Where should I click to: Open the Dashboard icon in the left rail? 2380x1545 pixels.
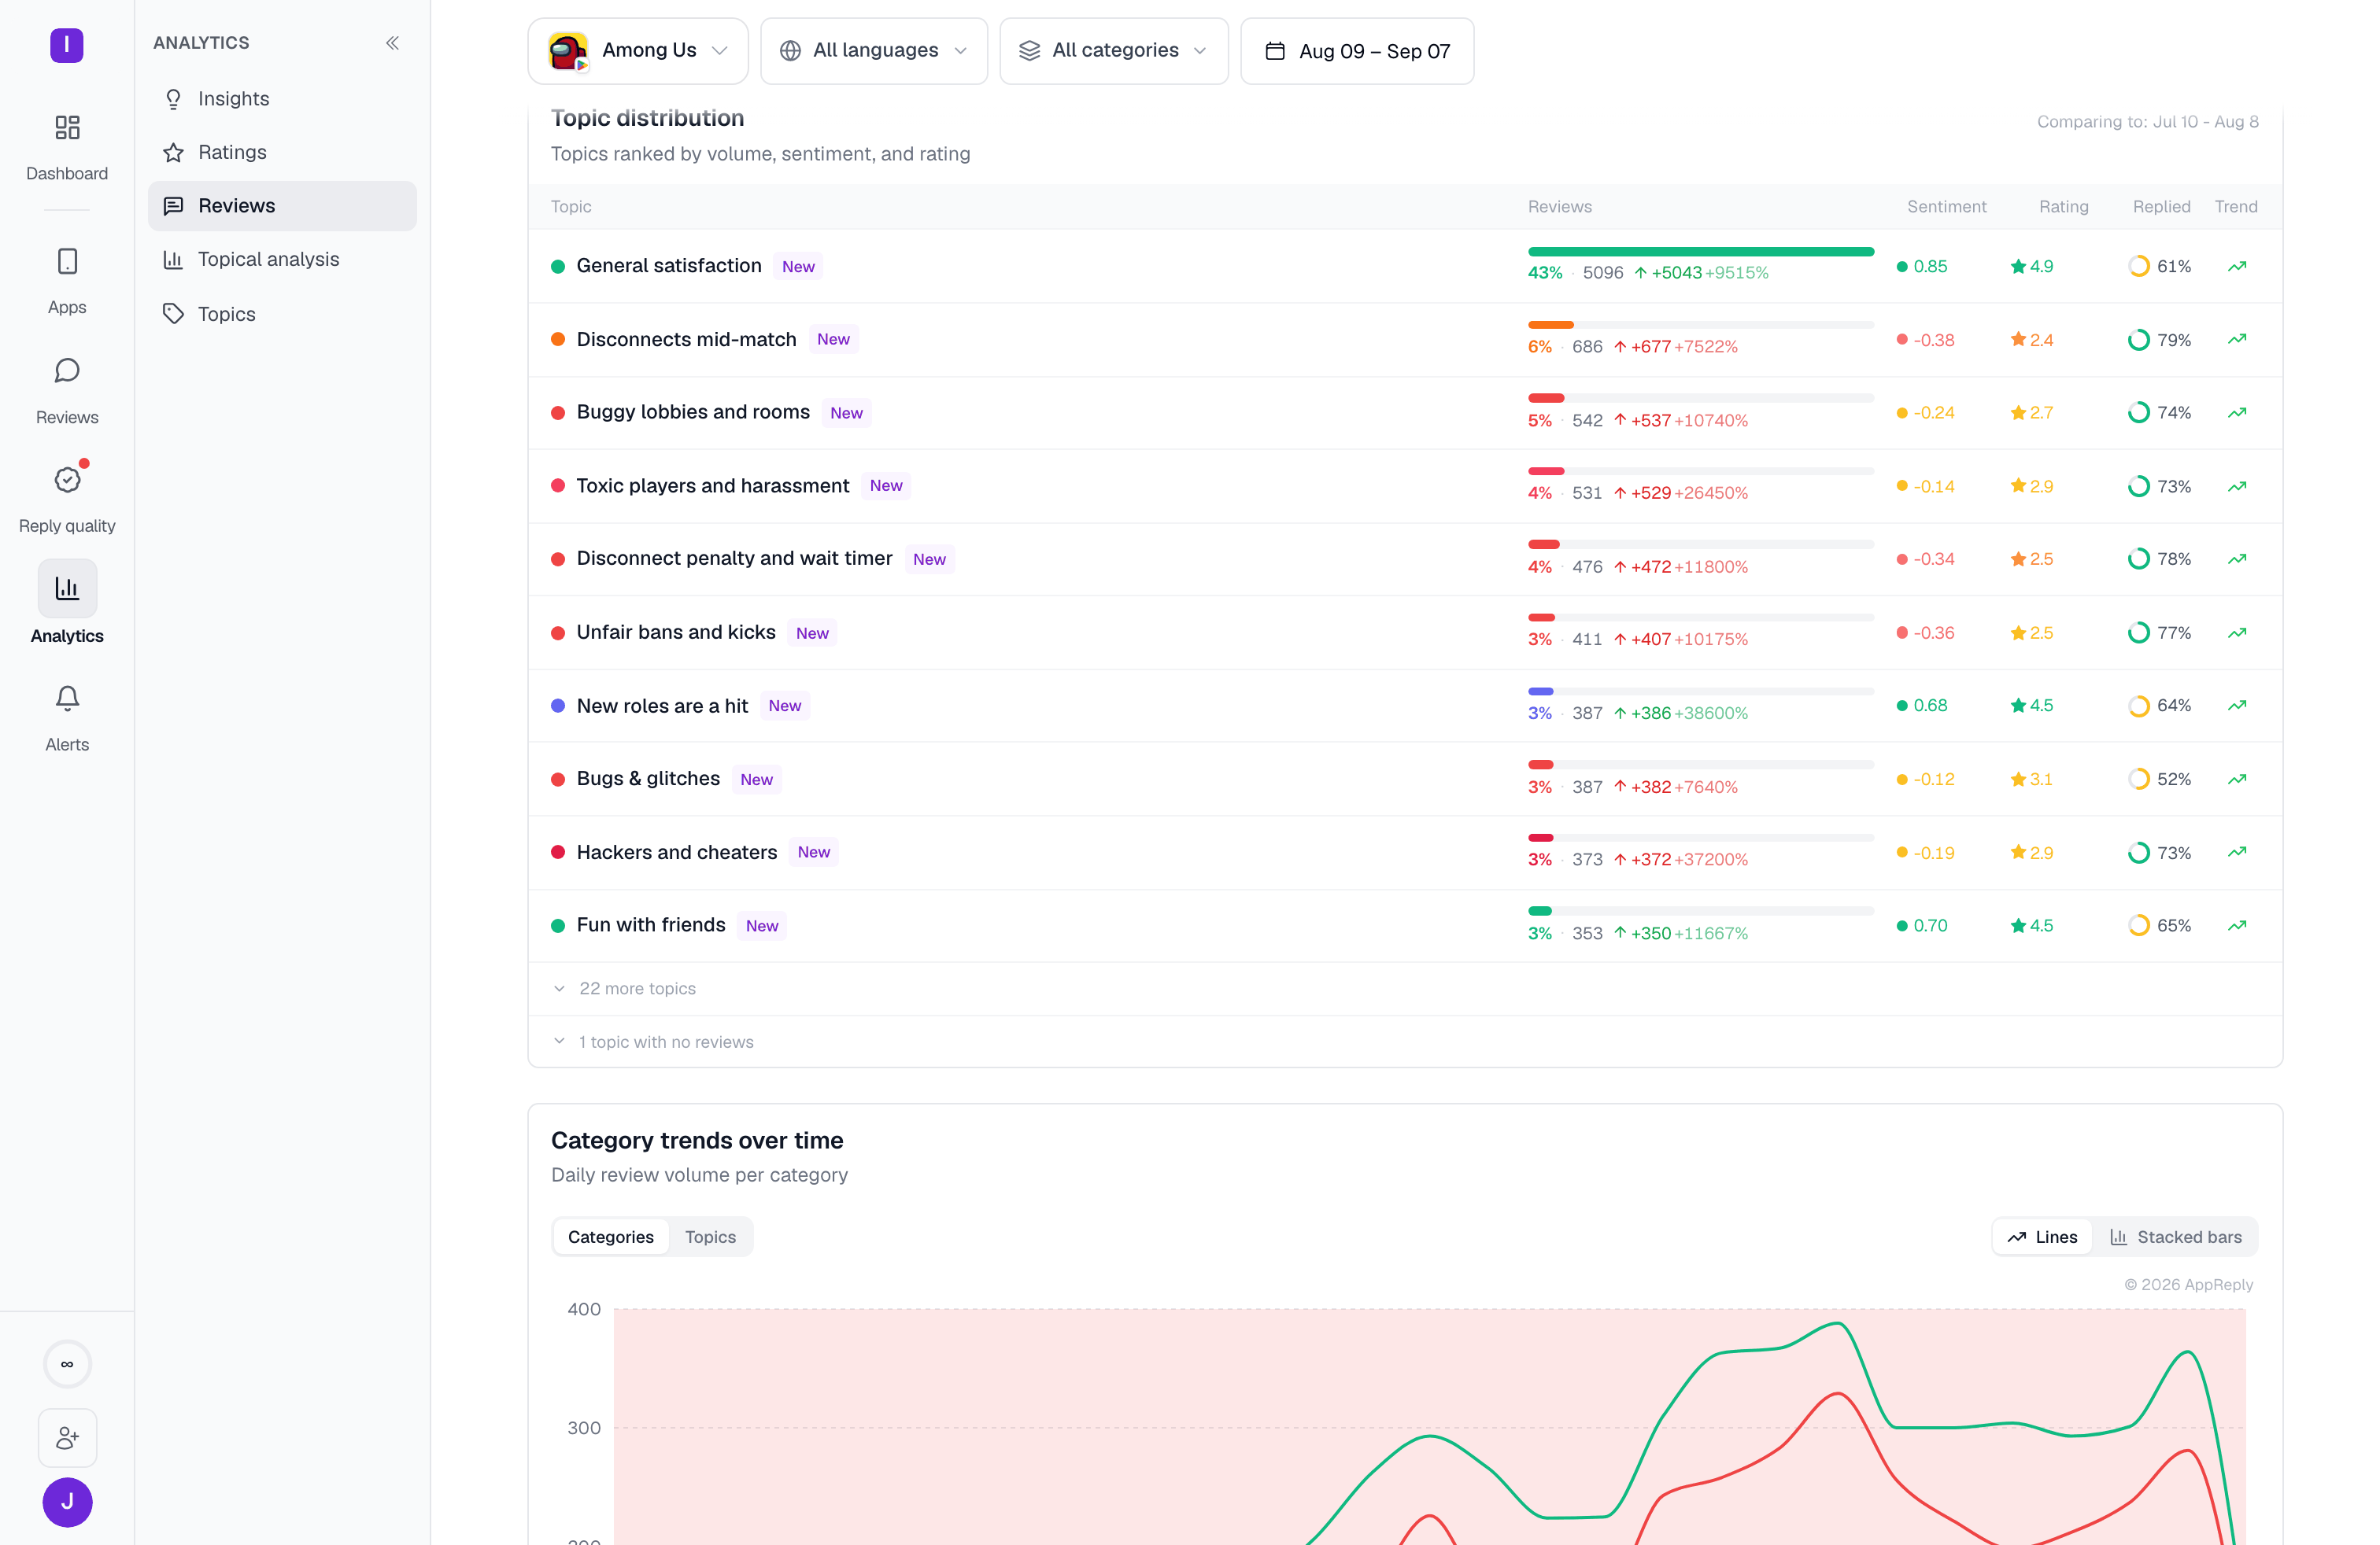[x=67, y=128]
